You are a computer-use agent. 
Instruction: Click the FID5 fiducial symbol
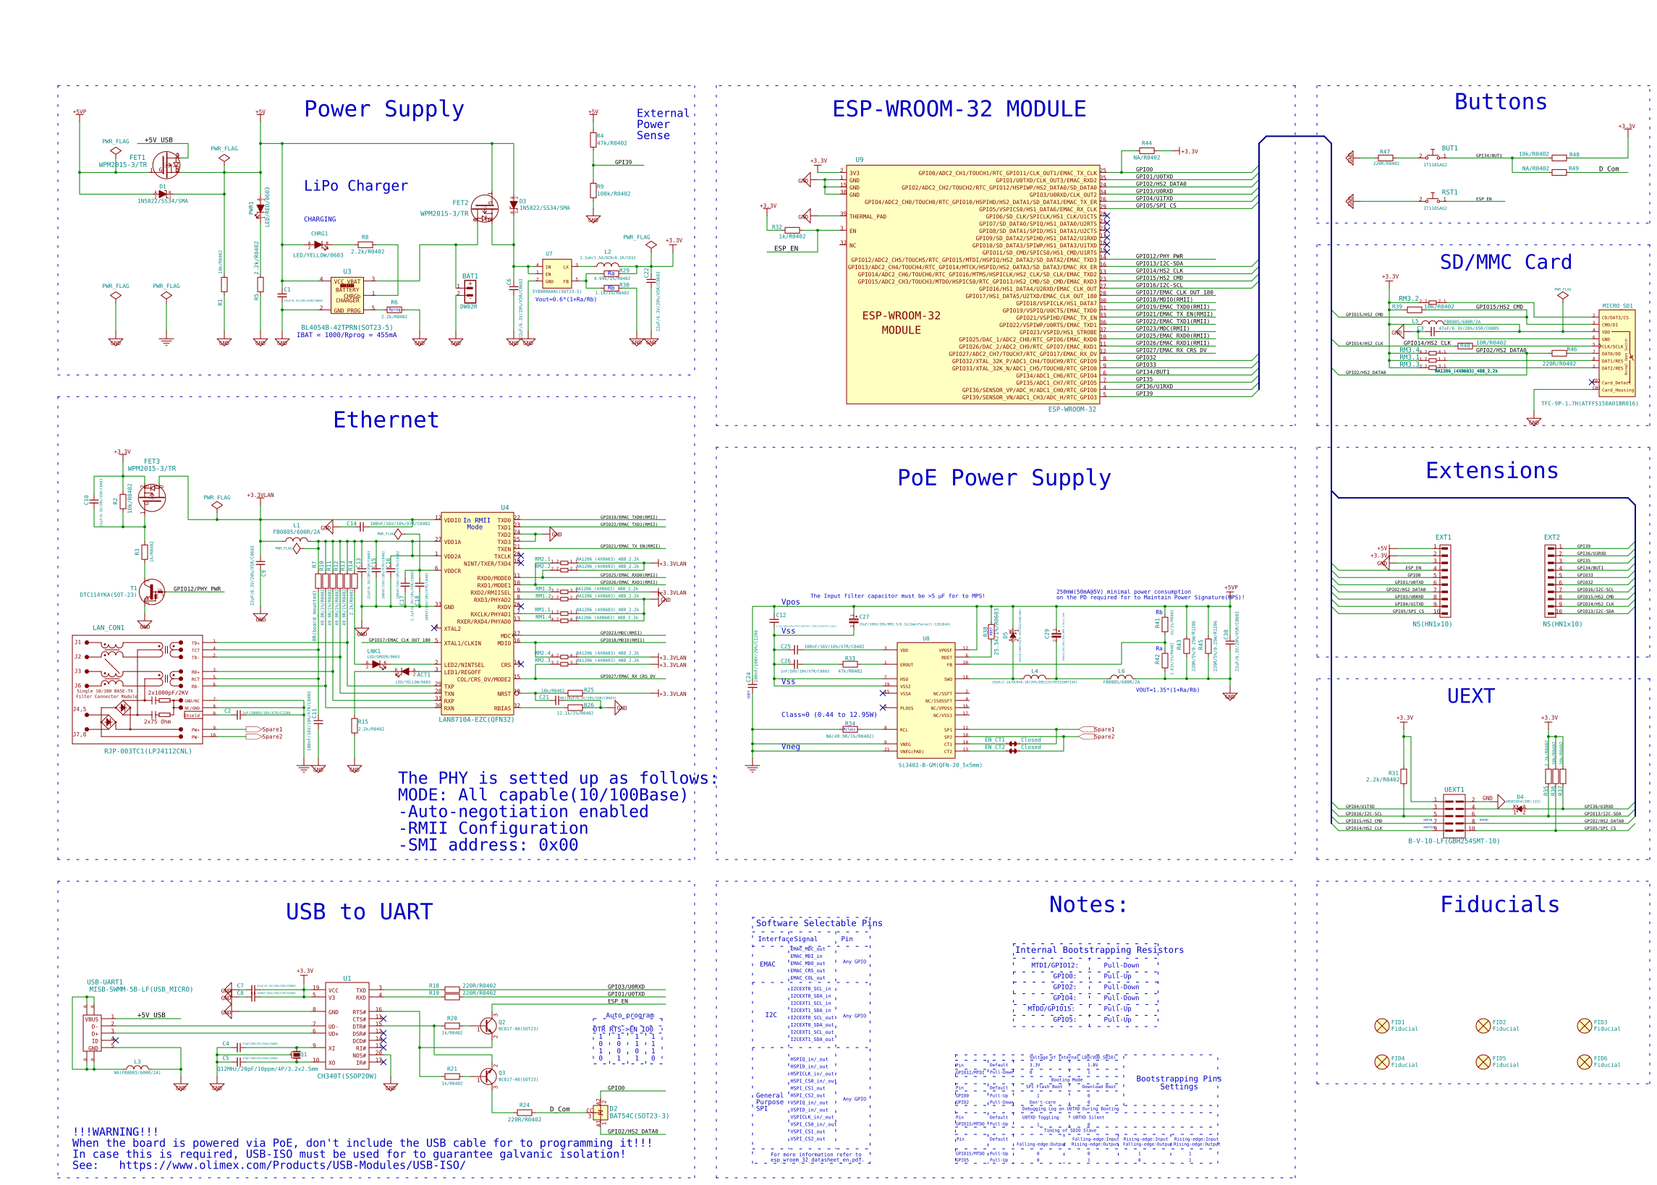1483,1062
